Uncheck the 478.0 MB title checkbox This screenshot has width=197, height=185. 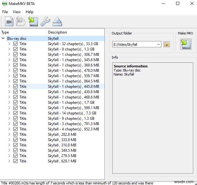click(x=15, y=71)
